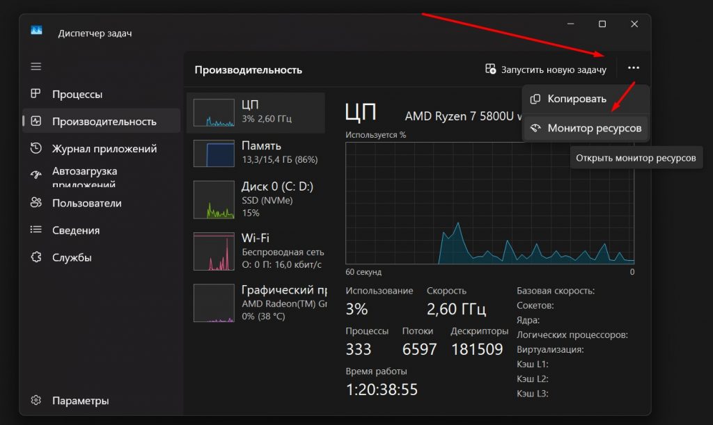
Task: Maximize the Диспетчер задач window
Action: tap(602, 24)
